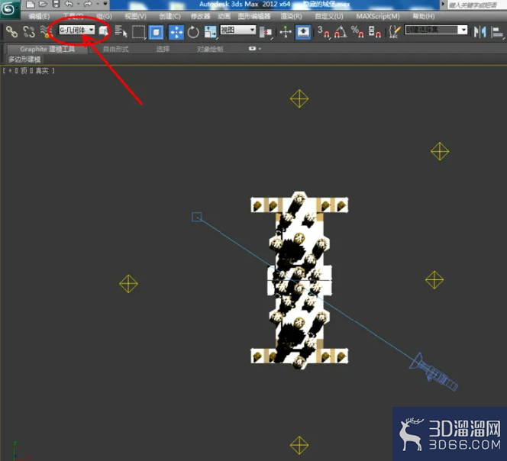Select the camera target square in viewport
This screenshot has height=461, width=507.
pos(196,217)
